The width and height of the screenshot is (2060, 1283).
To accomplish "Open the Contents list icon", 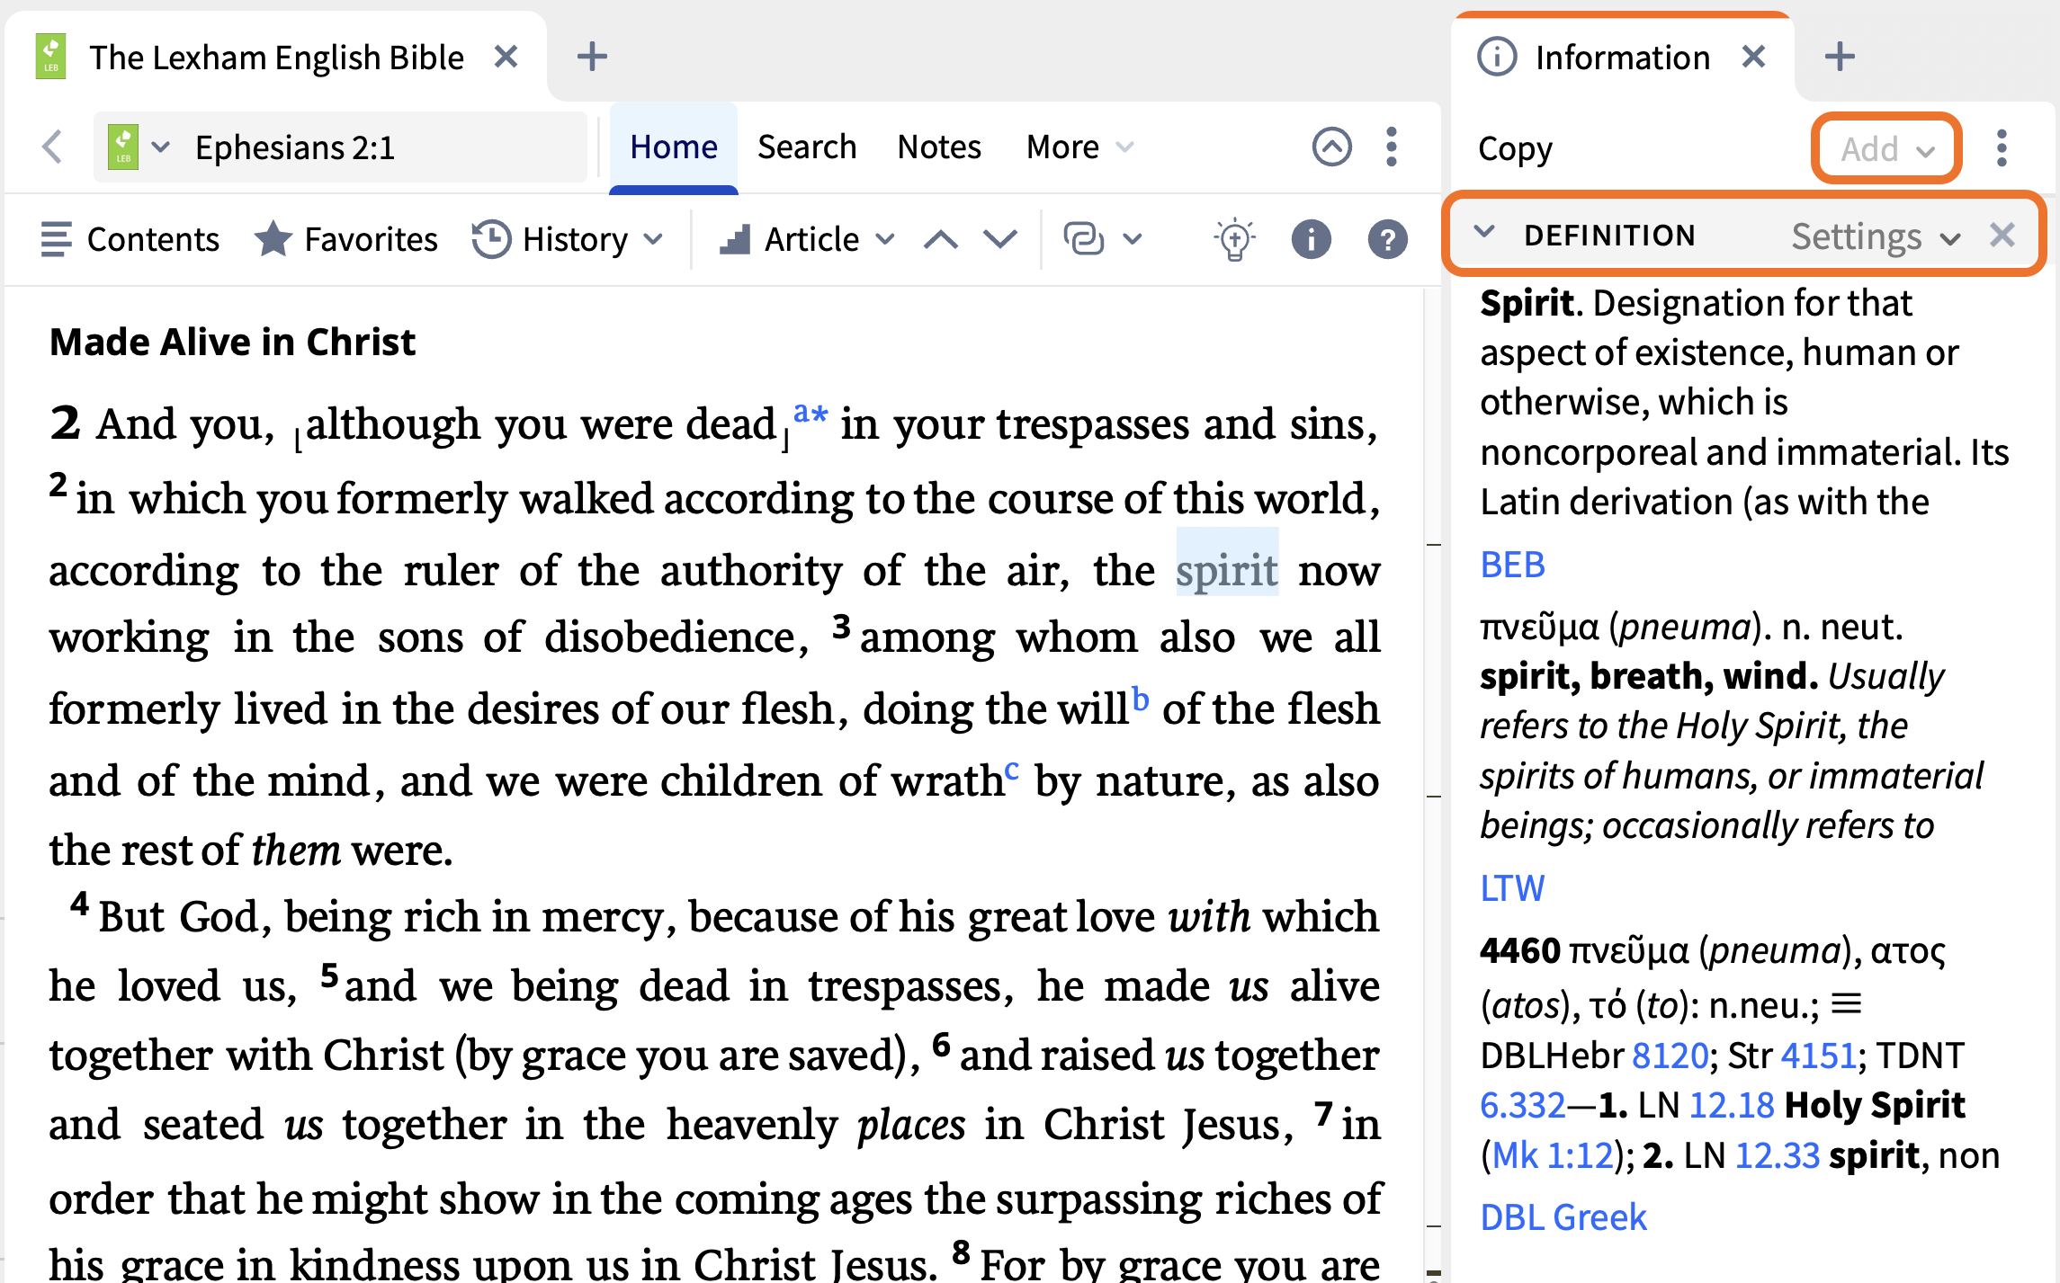I will click(x=56, y=239).
